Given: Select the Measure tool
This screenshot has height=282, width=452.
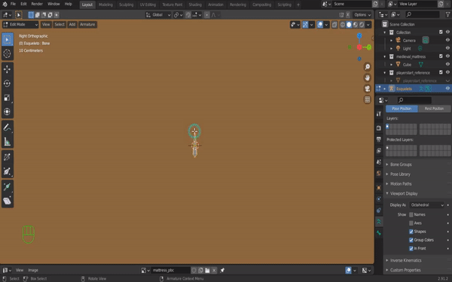Looking at the screenshot, I should (x=8, y=142).
